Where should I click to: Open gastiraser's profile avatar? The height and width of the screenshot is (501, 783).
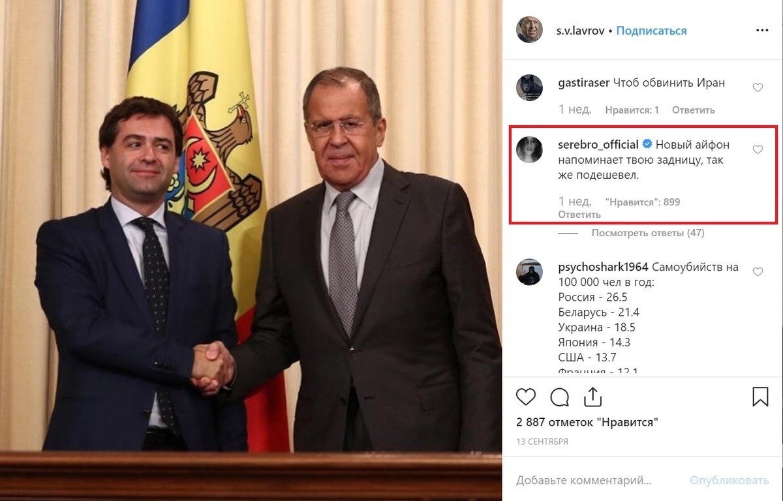[x=529, y=87]
